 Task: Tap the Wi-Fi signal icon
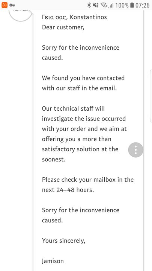pyautogui.click(x=104, y=5)
